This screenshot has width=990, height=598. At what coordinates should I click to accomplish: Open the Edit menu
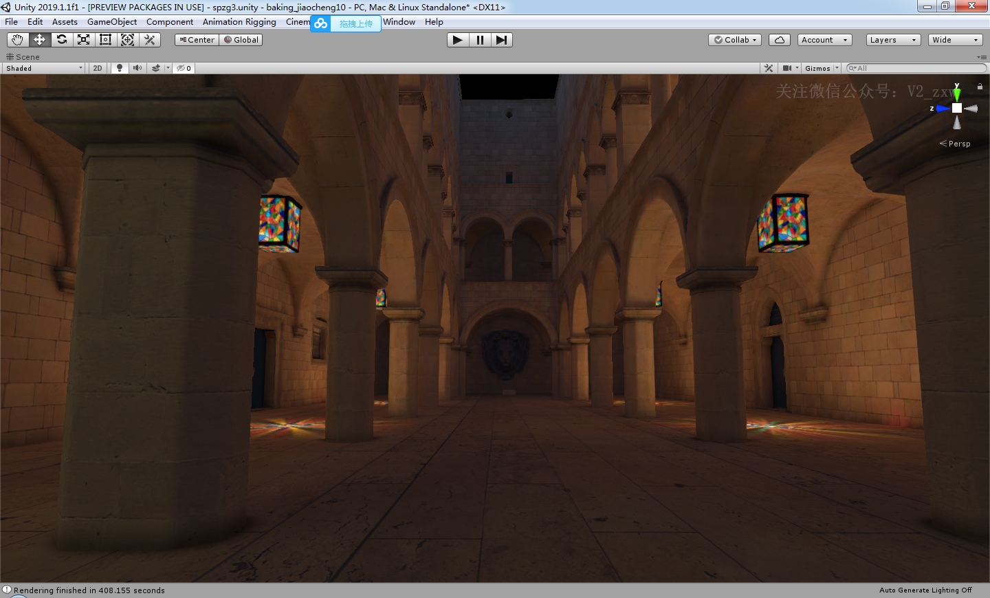[x=35, y=22]
